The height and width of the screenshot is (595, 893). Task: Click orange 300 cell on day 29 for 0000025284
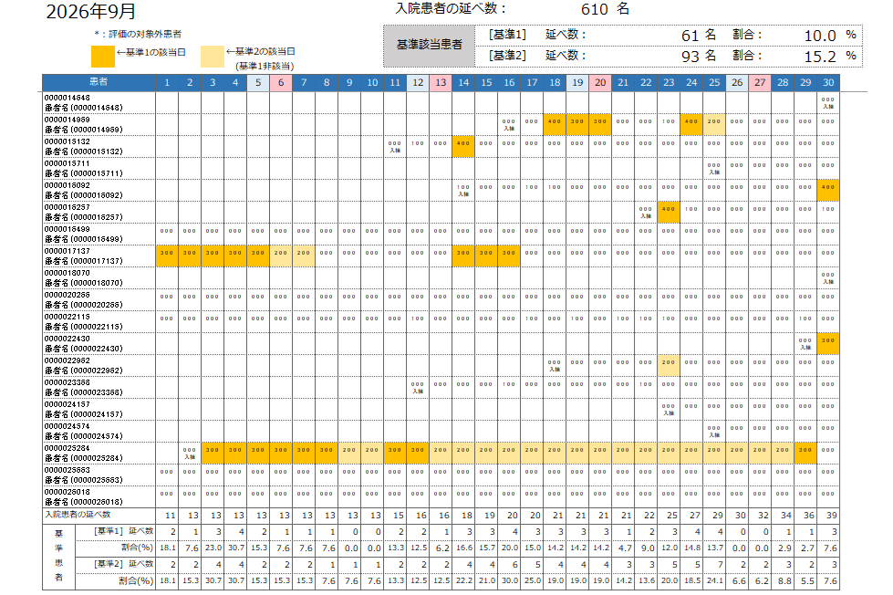(x=805, y=453)
